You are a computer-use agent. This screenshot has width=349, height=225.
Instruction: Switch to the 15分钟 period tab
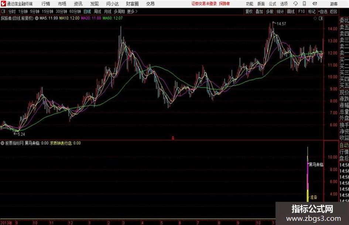(48, 11)
